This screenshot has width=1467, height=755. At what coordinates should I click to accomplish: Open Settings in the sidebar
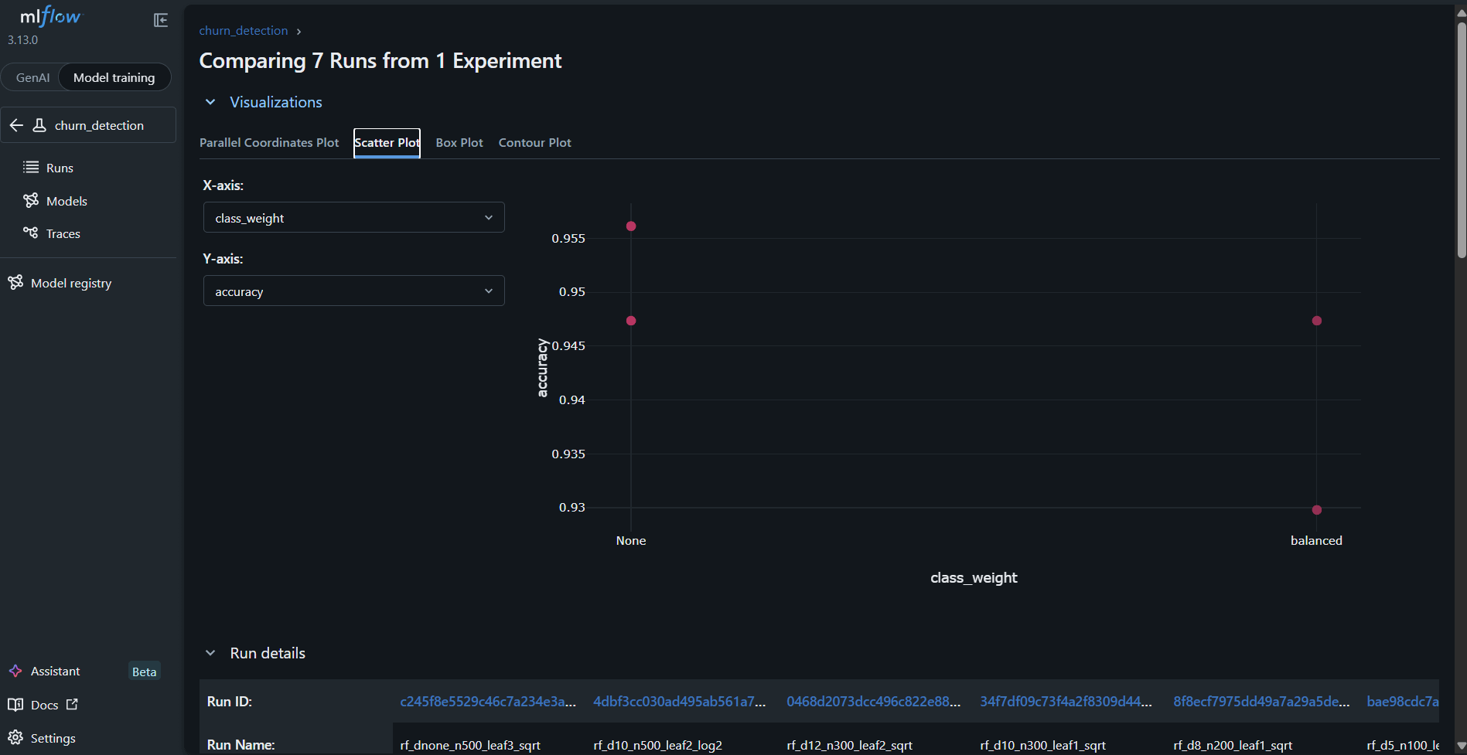(53, 738)
